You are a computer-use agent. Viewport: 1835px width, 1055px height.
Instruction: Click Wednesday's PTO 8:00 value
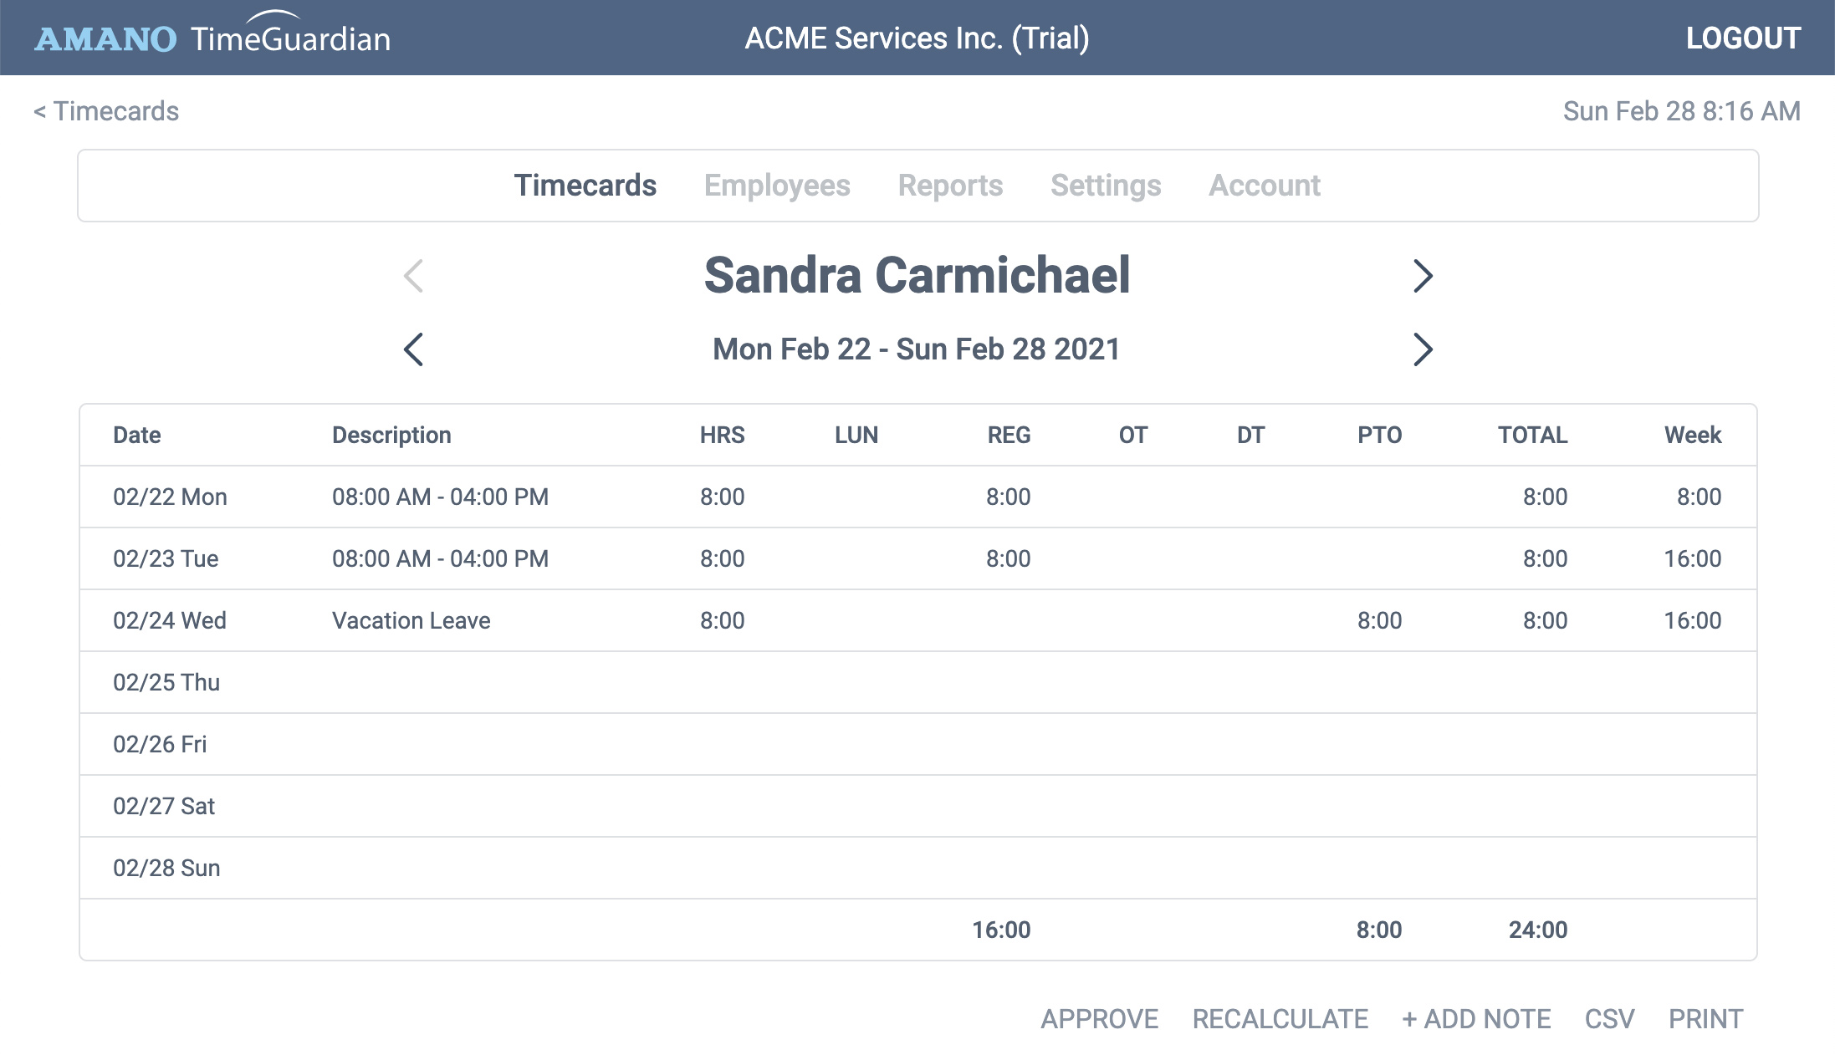1379,620
